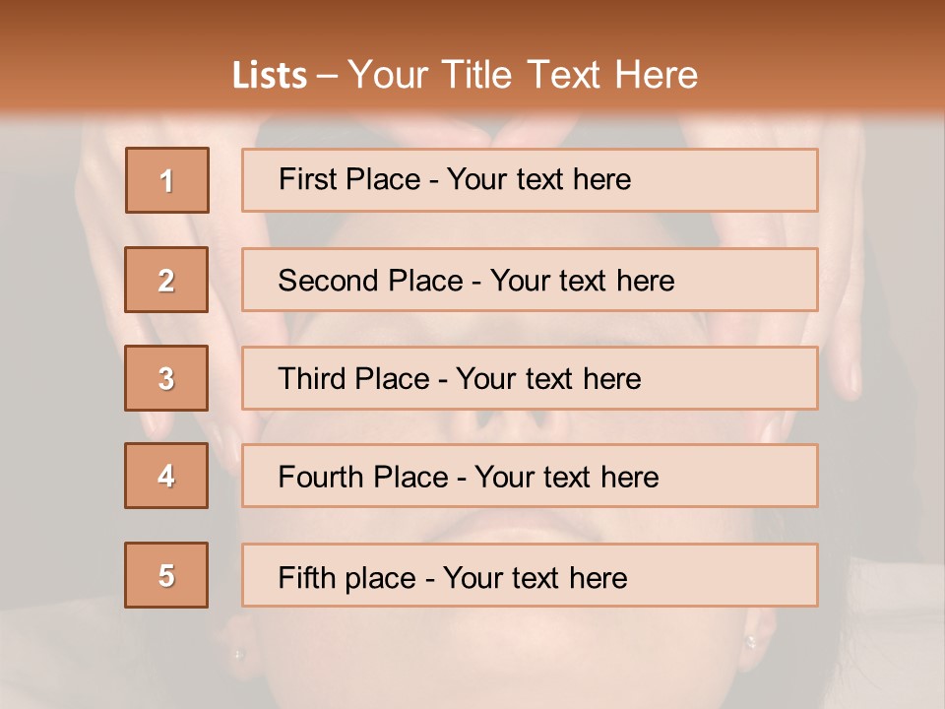Click the right earring in background photo
Image resolution: width=945 pixels, height=709 pixels.
point(751,642)
